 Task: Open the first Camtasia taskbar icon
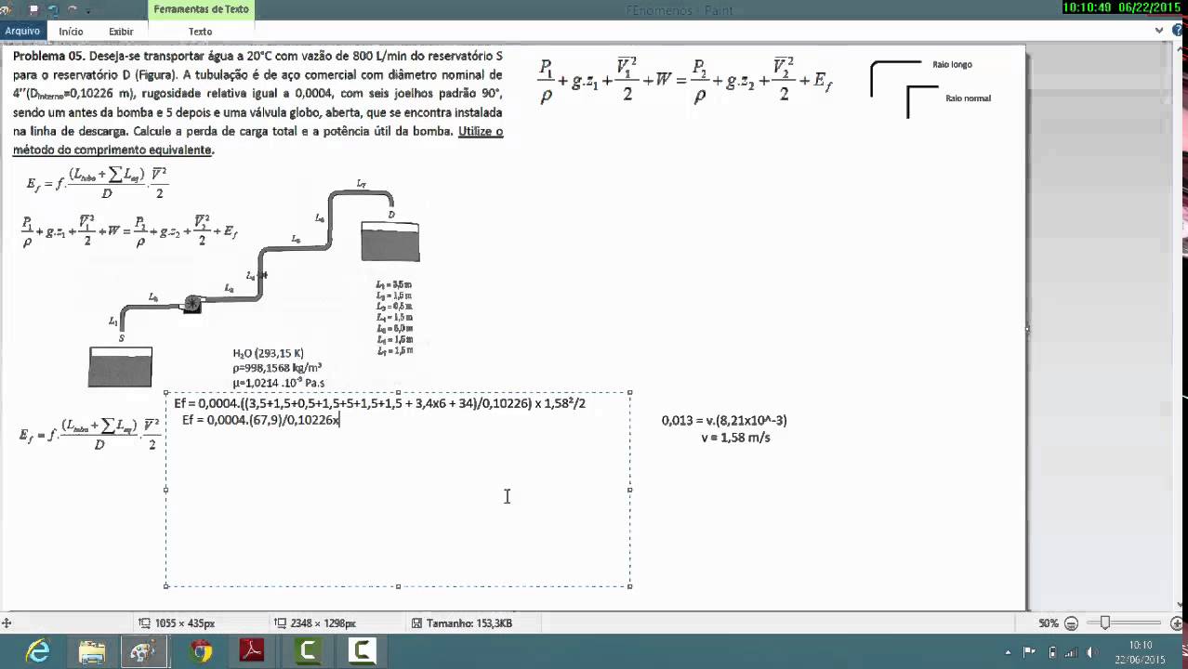pyautogui.click(x=307, y=652)
